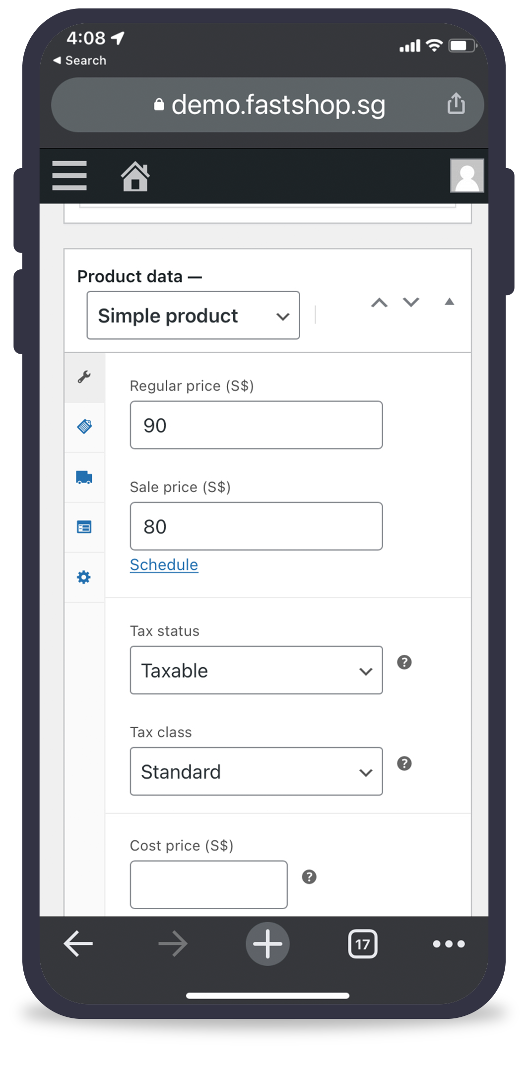Open the Inventory tab with tag icon
This screenshot has height=1065, width=528.
pyautogui.click(x=84, y=427)
